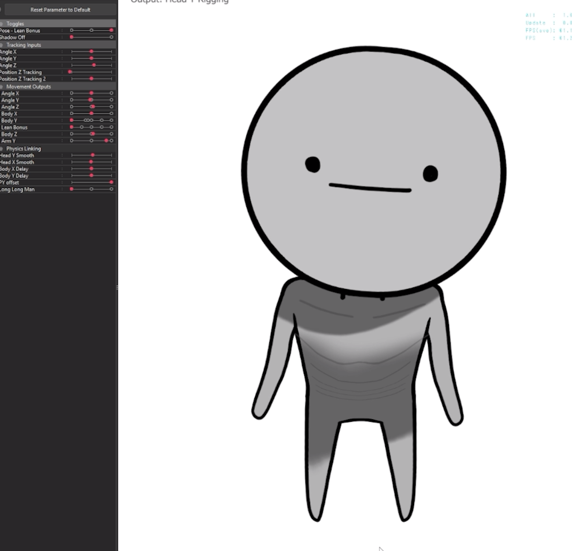Viewport: 572px width, 551px height.
Task: Click the parameter panel scrollbar
Action: [x=117, y=286]
